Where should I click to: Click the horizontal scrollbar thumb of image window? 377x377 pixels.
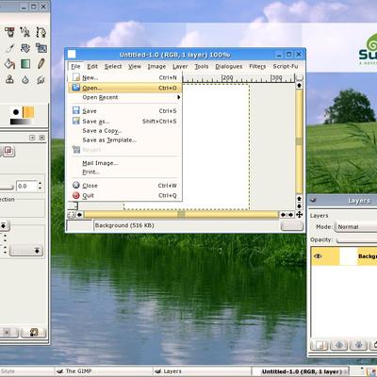[x=181, y=215]
